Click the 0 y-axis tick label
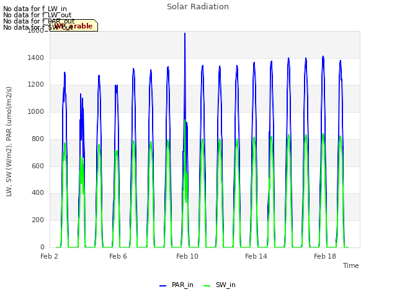Image resolution: width=397 pixels, height=297 pixels. pos(42,247)
